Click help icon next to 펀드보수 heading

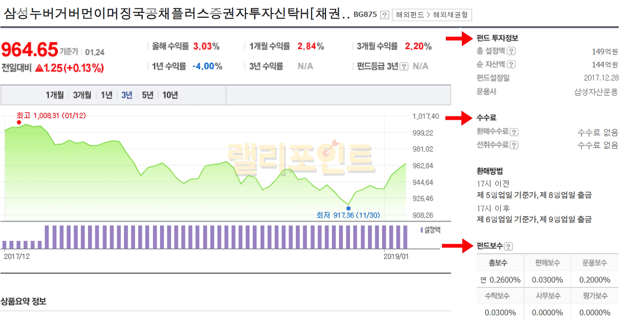click(x=508, y=246)
